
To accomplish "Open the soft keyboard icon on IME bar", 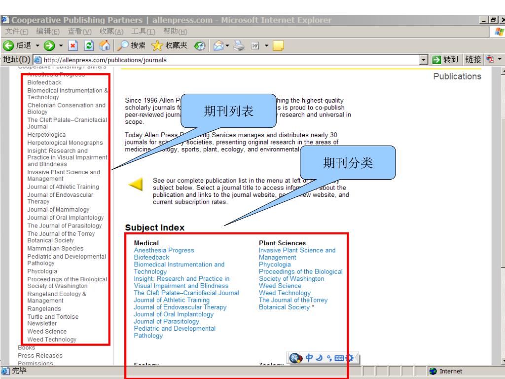I will [339, 358].
